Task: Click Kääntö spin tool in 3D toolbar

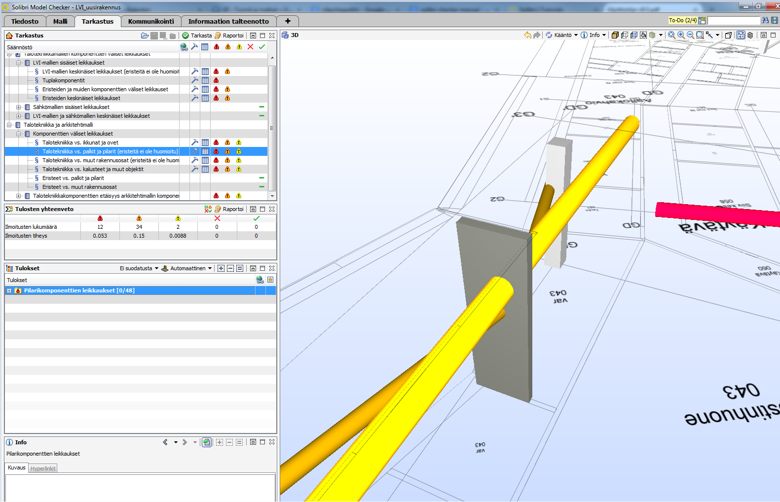Action: pyautogui.click(x=558, y=35)
